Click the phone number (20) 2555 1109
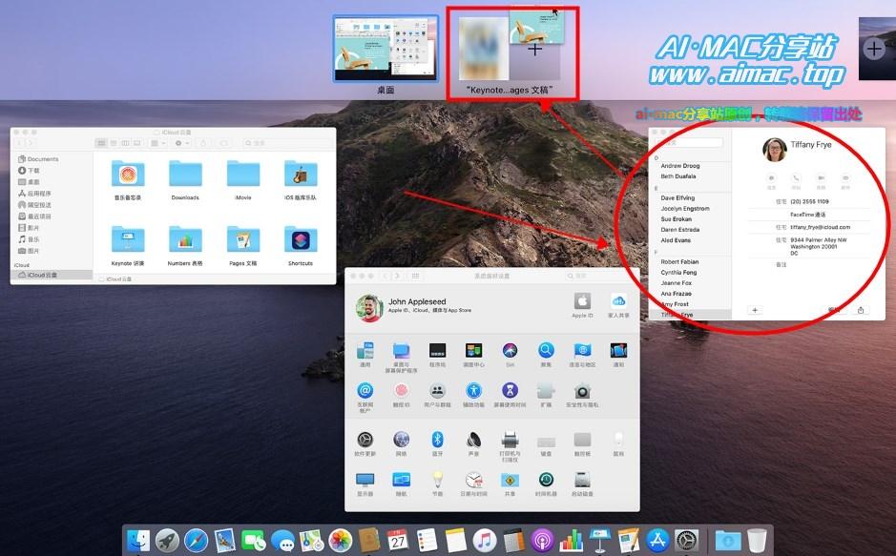This screenshot has height=556, width=896. tap(809, 201)
